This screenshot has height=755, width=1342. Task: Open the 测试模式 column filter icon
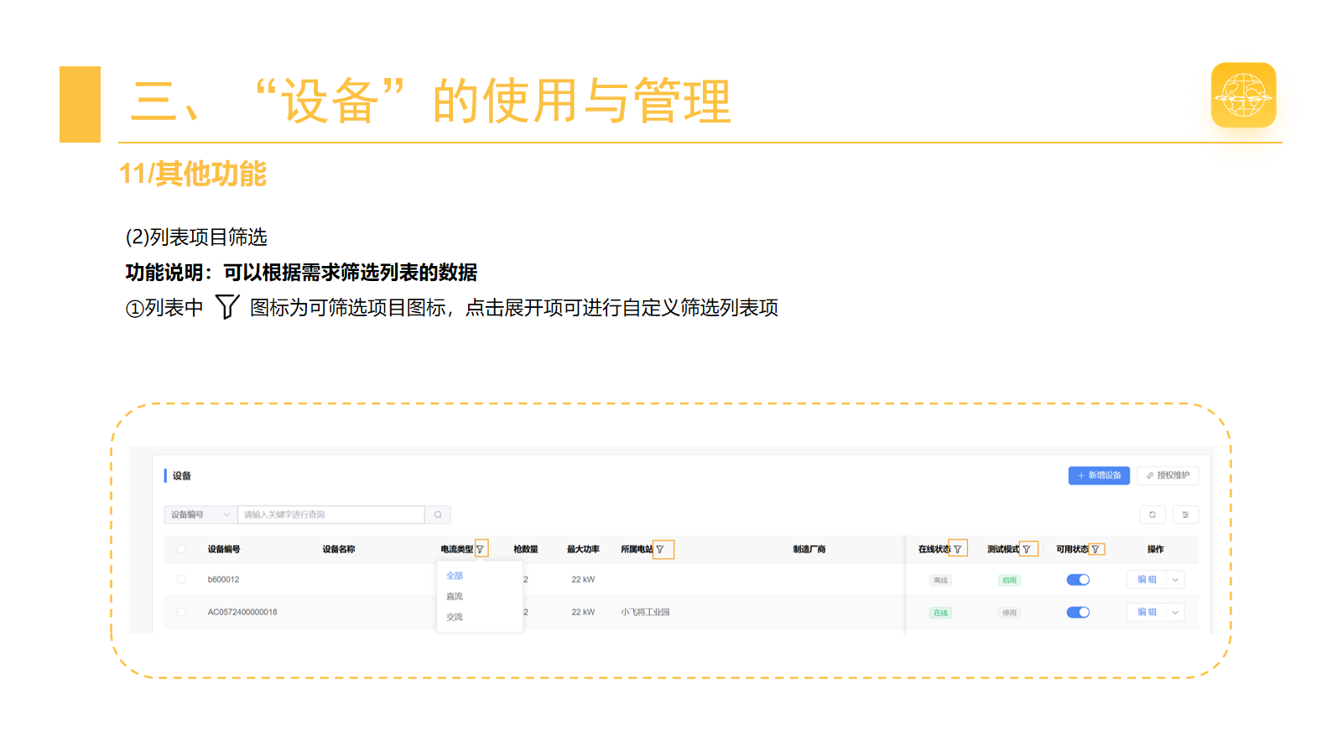pyautogui.click(x=1027, y=549)
